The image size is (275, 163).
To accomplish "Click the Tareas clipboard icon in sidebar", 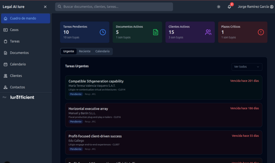I will (5, 41).
